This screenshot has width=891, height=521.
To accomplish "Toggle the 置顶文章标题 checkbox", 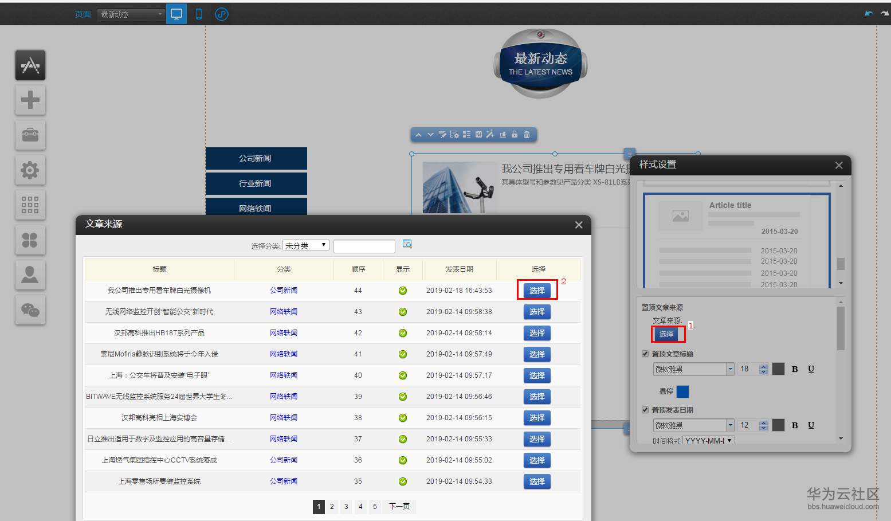I will pyautogui.click(x=645, y=354).
